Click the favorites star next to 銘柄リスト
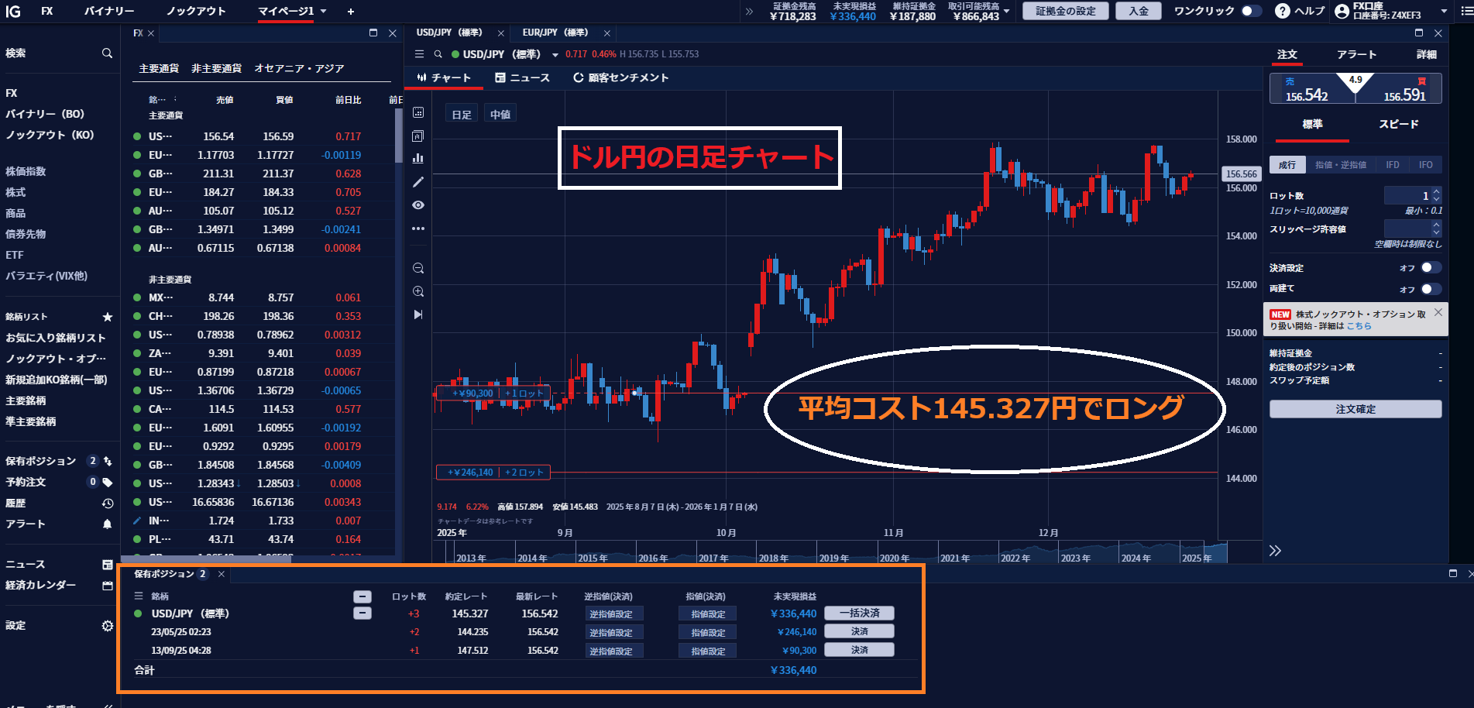1474x708 pixels. (x=108, y=317)
